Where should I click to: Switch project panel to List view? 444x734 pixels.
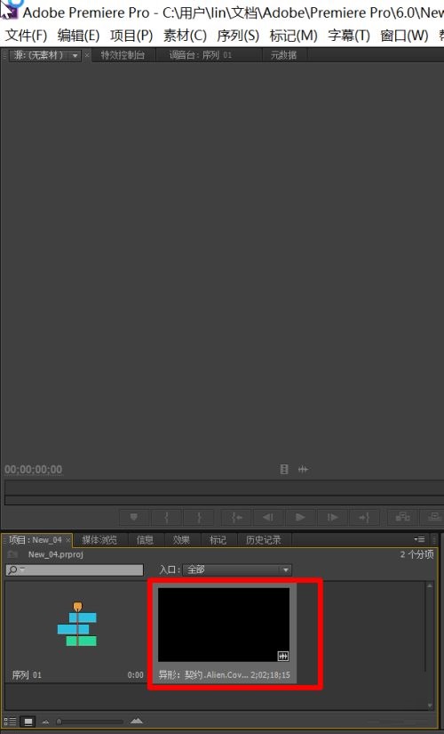click(10, 722)
